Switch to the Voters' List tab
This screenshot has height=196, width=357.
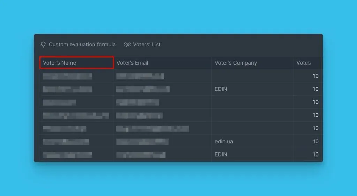(146, 45)
